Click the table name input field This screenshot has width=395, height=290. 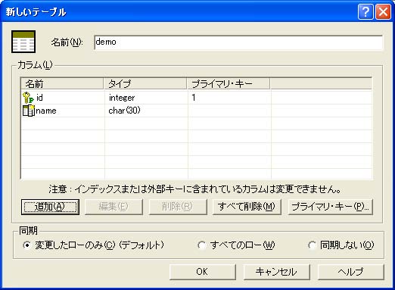(x=238, y=42)
